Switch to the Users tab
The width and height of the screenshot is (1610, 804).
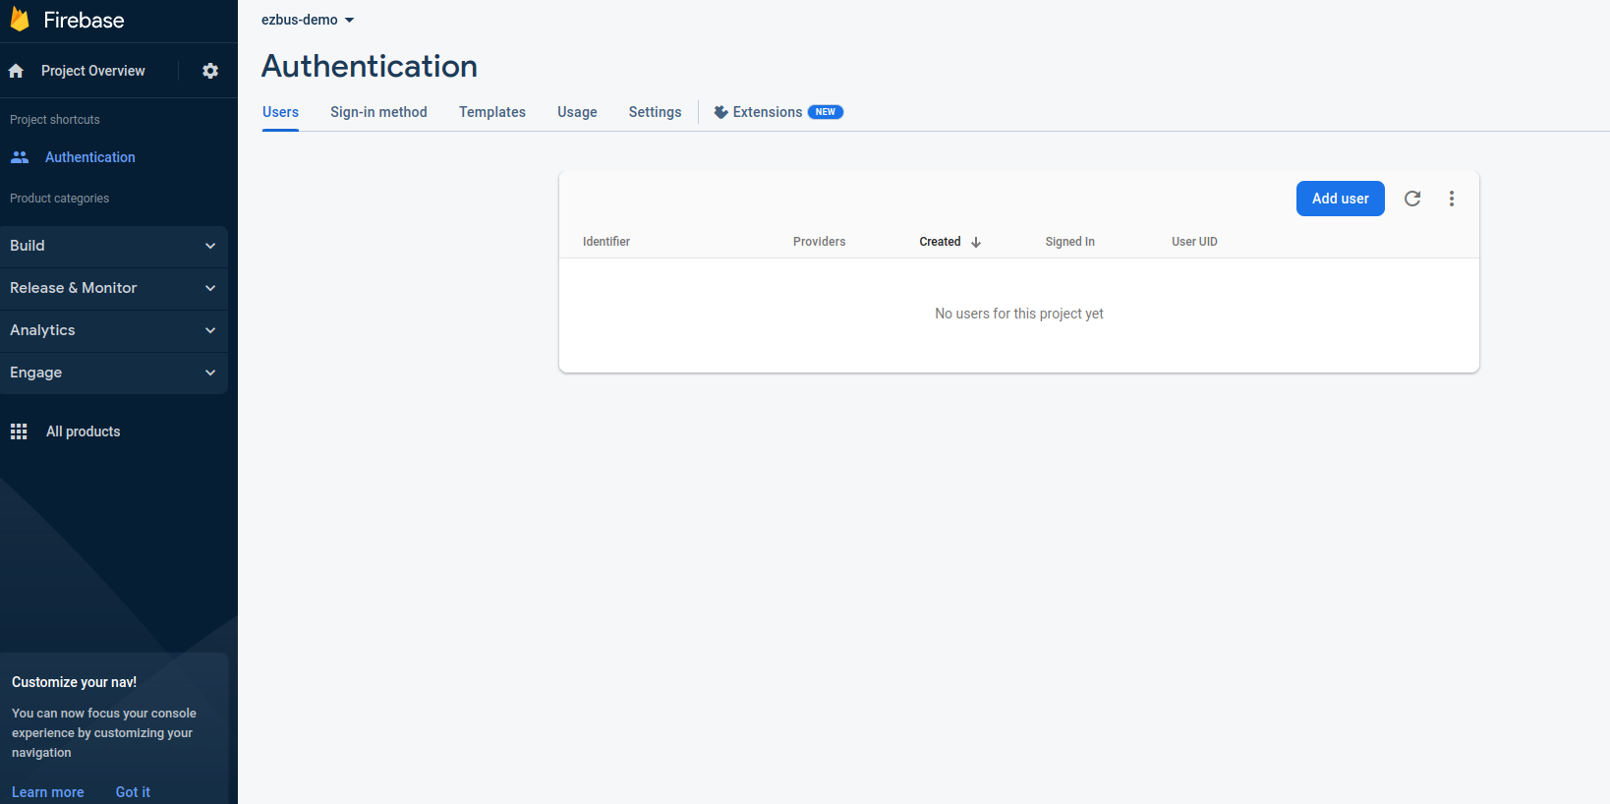click(280, 112)
